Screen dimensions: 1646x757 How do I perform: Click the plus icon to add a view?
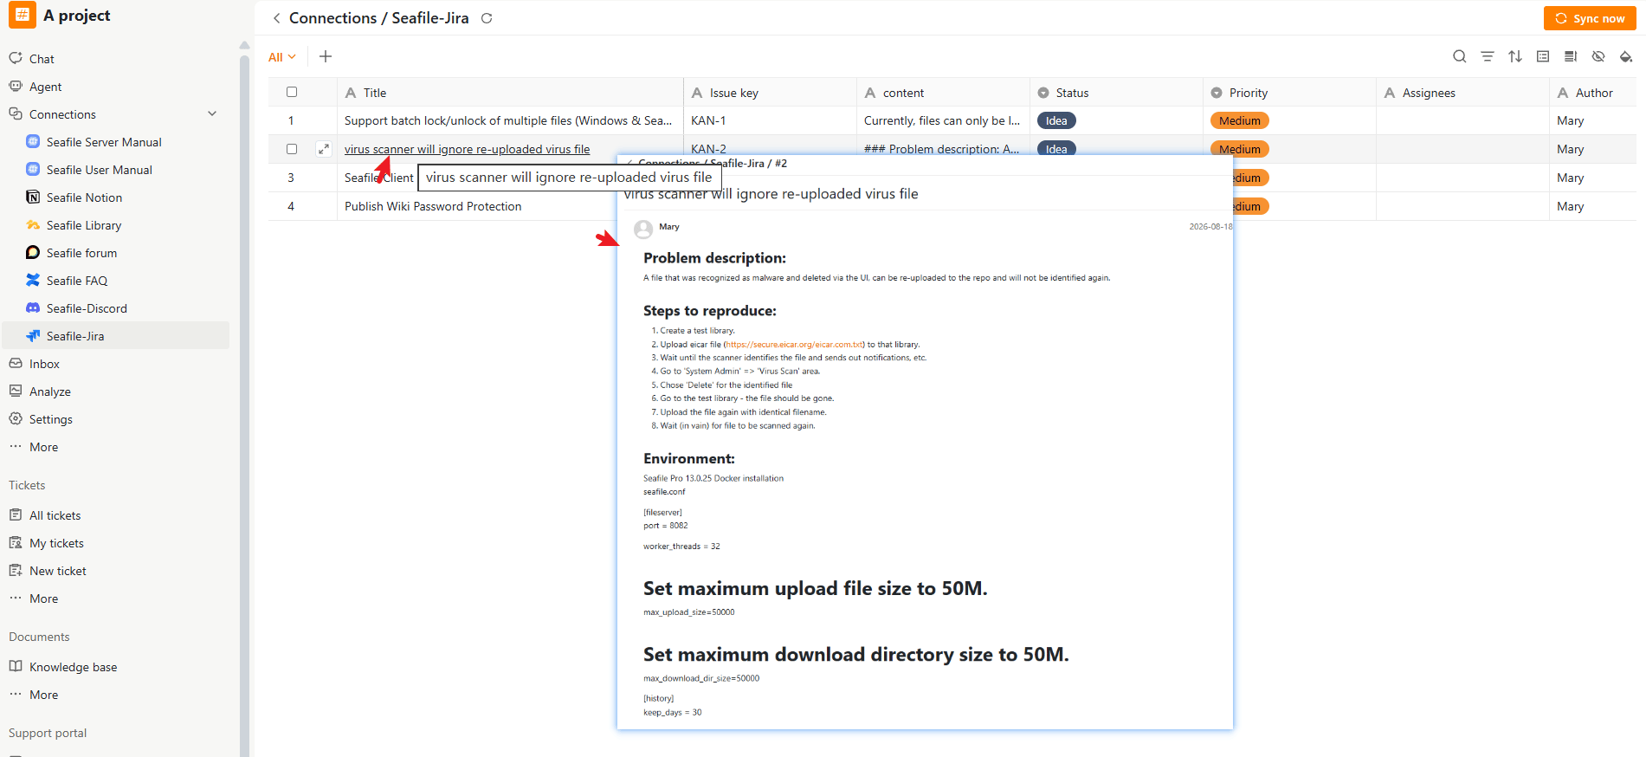(326, 56)
